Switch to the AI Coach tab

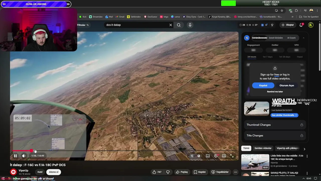(x=291, y=38)
